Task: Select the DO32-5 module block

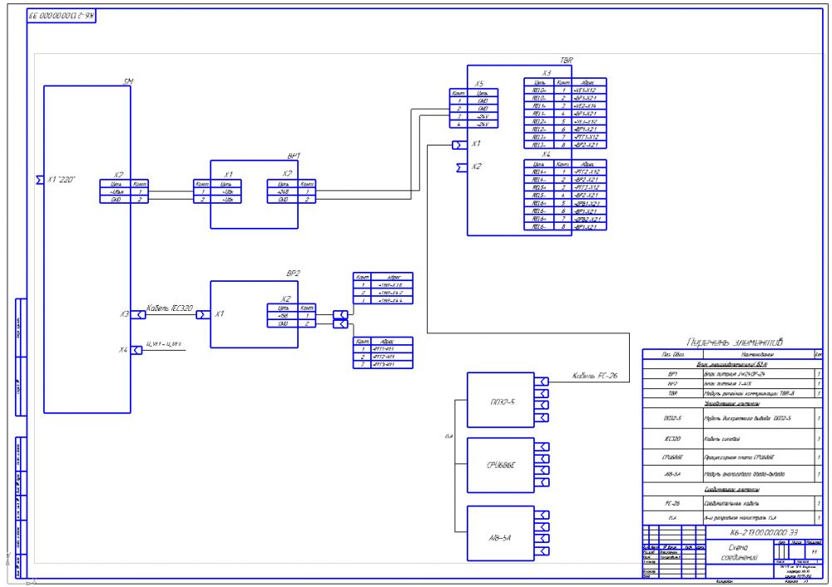Action: pyautogui.click(x=500, y=401)
